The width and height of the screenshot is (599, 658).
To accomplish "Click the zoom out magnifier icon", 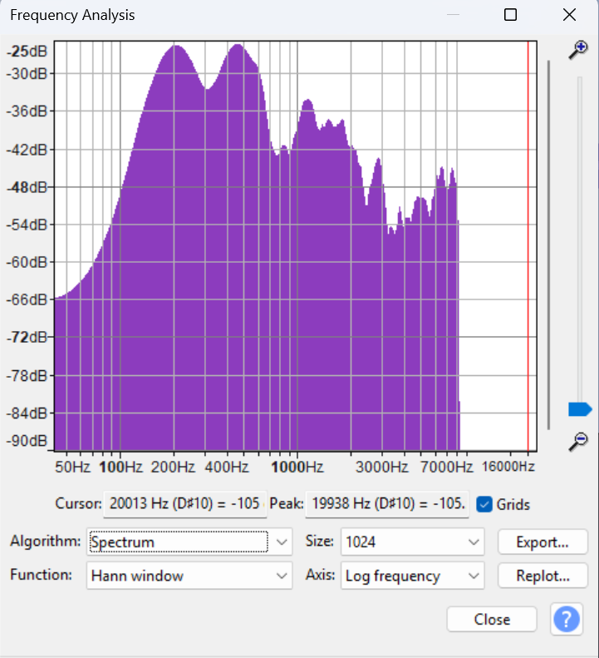I will [x=577, y=442].
